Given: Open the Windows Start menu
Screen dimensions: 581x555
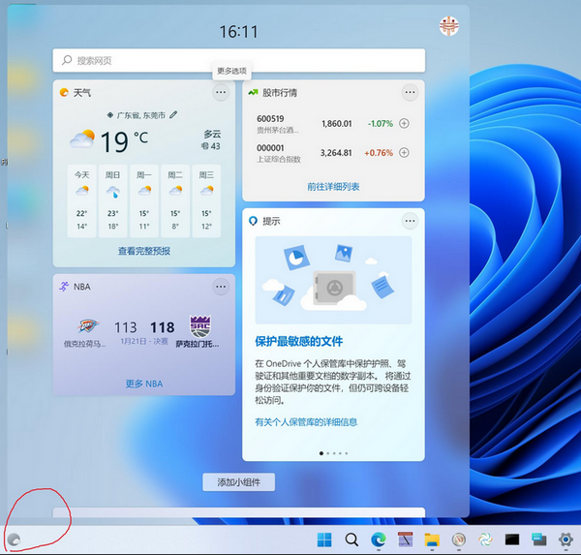Looking at the screenshot, I should coord(324,540).
